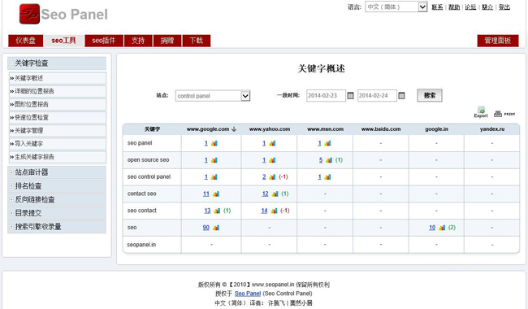Open 图形位置报告 in sidebar

click(x=57, y=104)
